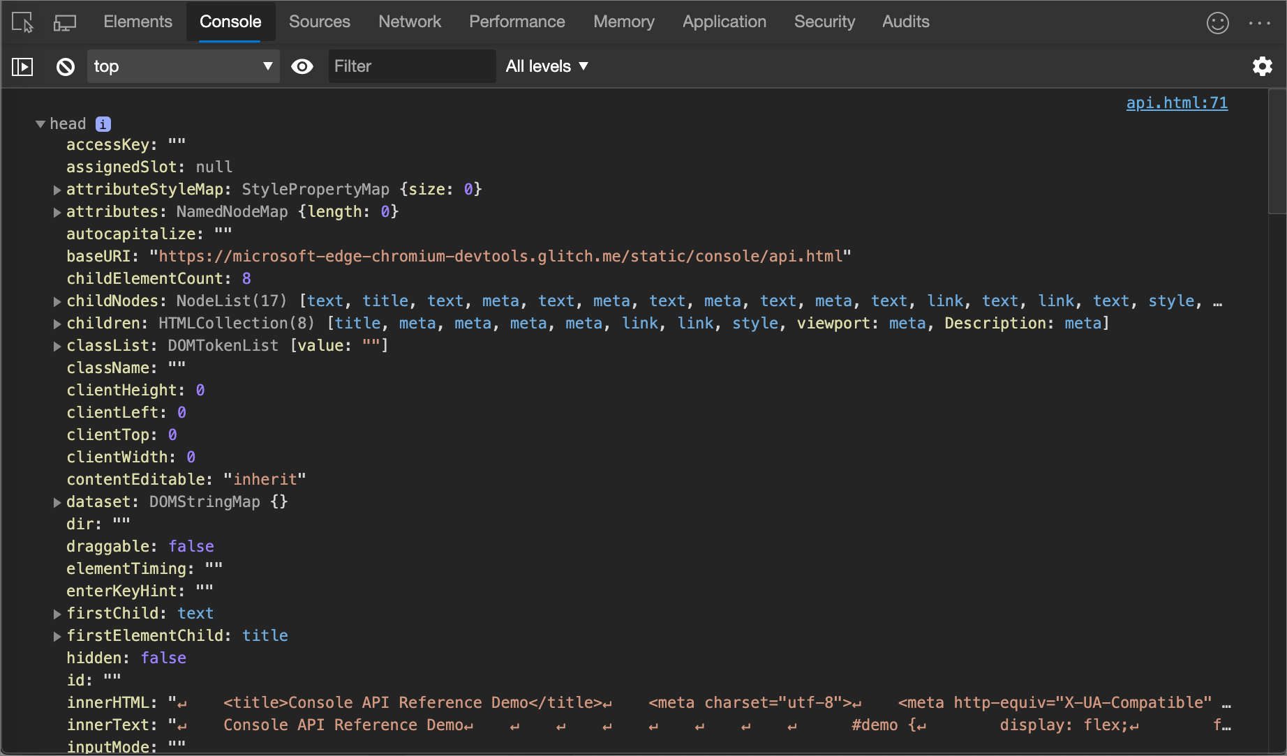
Task: Click inside the Filter input field
Action: coord(412,66)
